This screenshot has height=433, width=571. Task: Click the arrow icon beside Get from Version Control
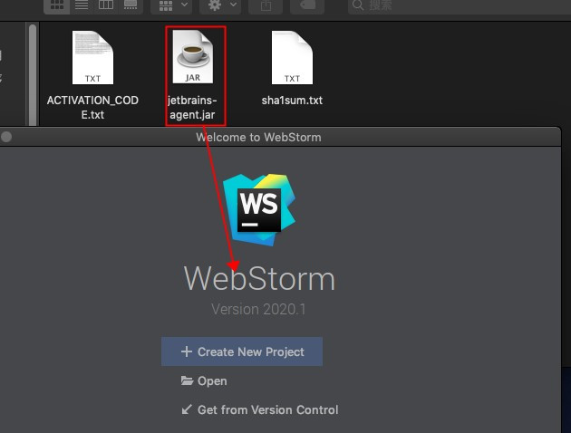tap(187, 409)
